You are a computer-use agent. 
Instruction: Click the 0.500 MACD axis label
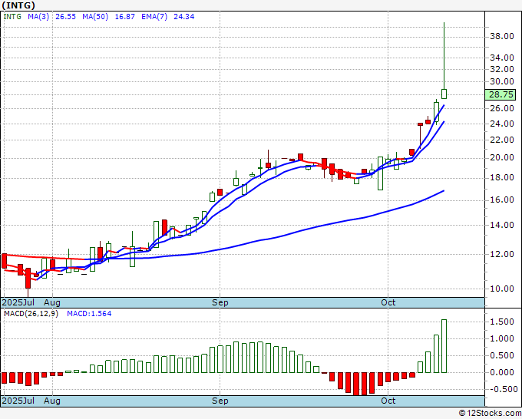click(502, 356)
